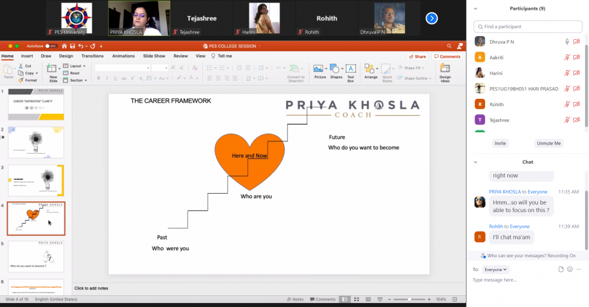Screen dimensions: 589x307
Task: Toggle the Notes pane in status bar
Action: point(295,299)
